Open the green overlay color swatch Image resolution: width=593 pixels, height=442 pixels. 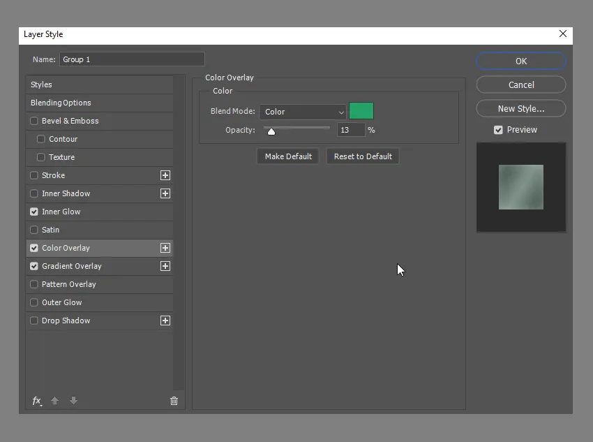pos(361,111)
